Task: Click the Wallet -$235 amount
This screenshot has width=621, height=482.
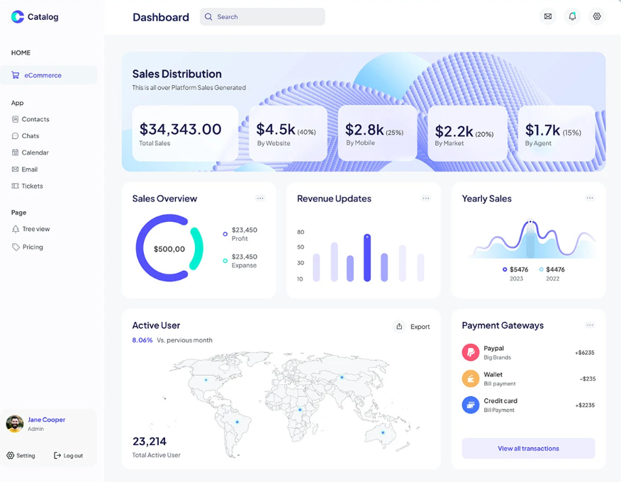Action: 588,379
